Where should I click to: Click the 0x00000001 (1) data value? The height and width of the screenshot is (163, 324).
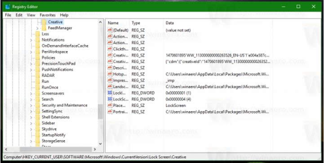pyautogui.click(x=178, y=93)
